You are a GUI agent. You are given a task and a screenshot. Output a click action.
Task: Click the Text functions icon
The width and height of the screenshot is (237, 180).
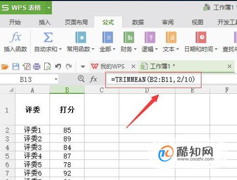171,37
